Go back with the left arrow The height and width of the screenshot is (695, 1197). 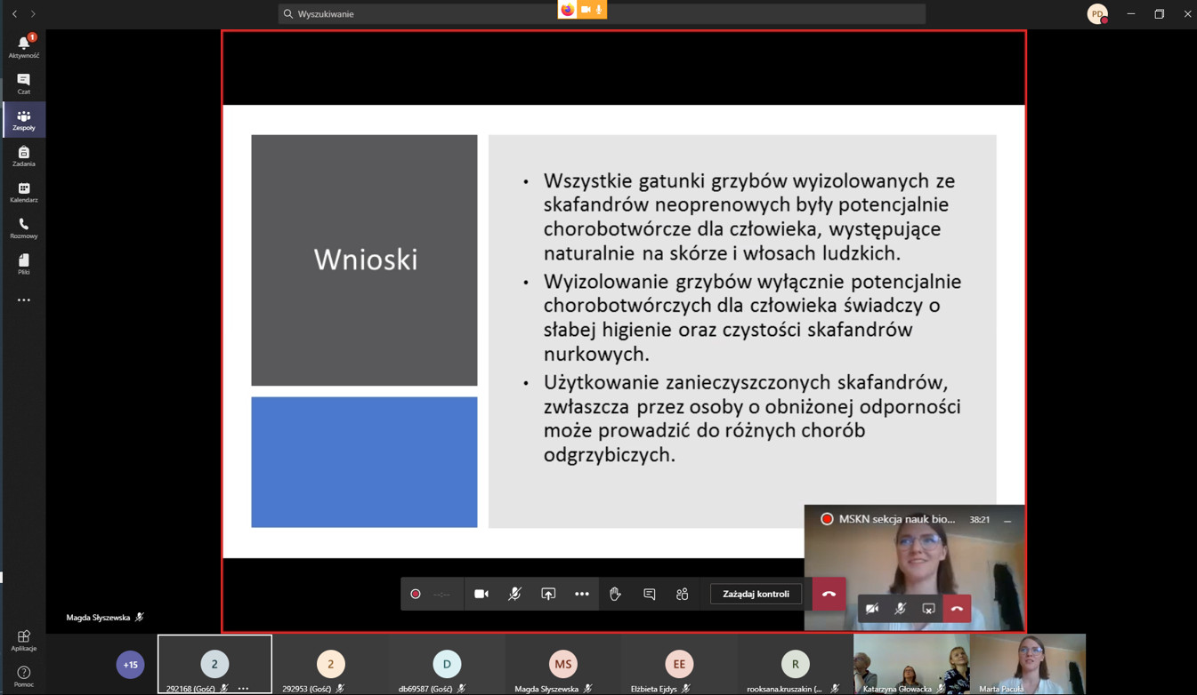tap(14, 13)
